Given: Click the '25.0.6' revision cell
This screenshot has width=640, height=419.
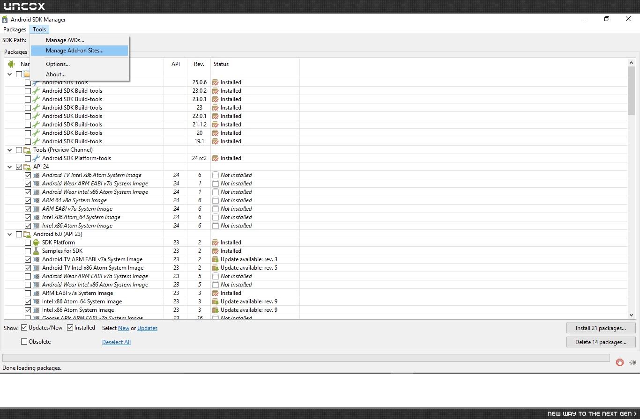Looking at the screenshot, I should point(199,82).
